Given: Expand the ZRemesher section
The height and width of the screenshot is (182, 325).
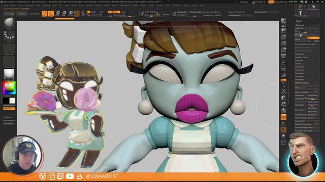Looking at the screenshot, I should (300, 80).
